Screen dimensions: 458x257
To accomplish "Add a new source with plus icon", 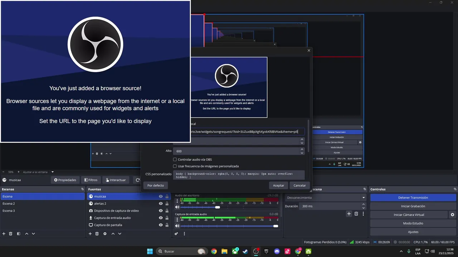I will pyautogui.click(x=90, y=233).
